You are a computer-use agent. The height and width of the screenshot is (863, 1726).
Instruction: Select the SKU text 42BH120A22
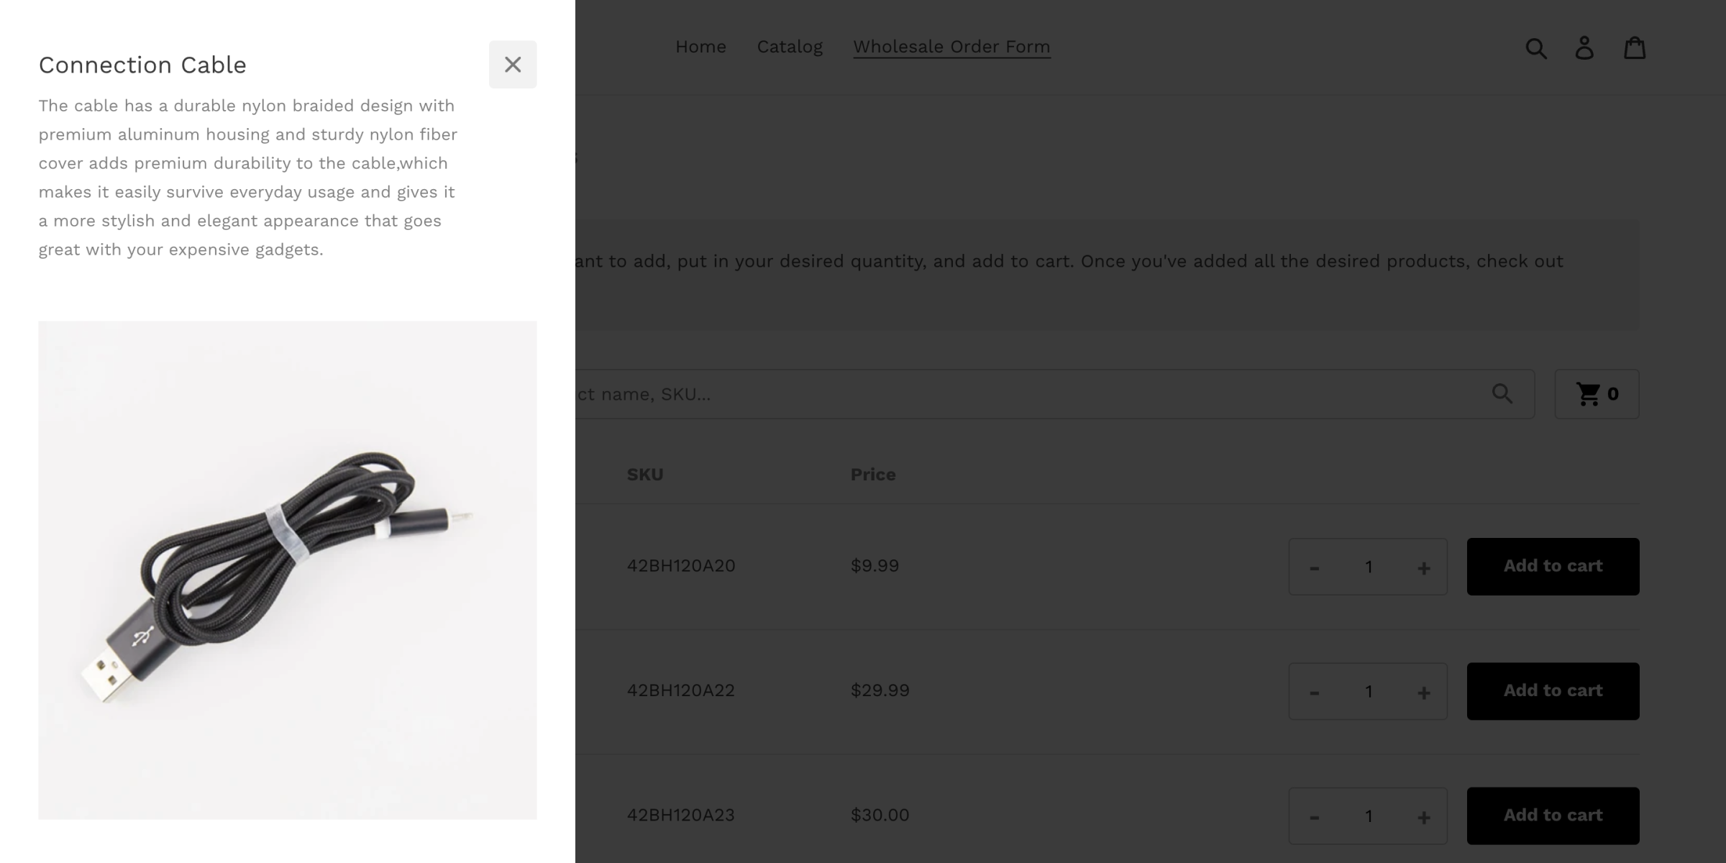(x=681, y=690)
